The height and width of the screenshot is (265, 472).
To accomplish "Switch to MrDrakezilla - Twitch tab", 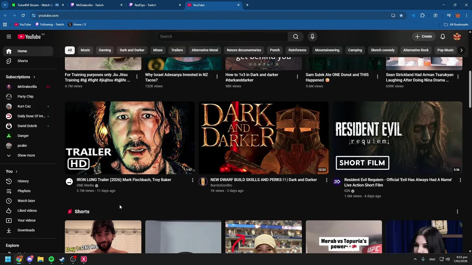I will [96, 5].
